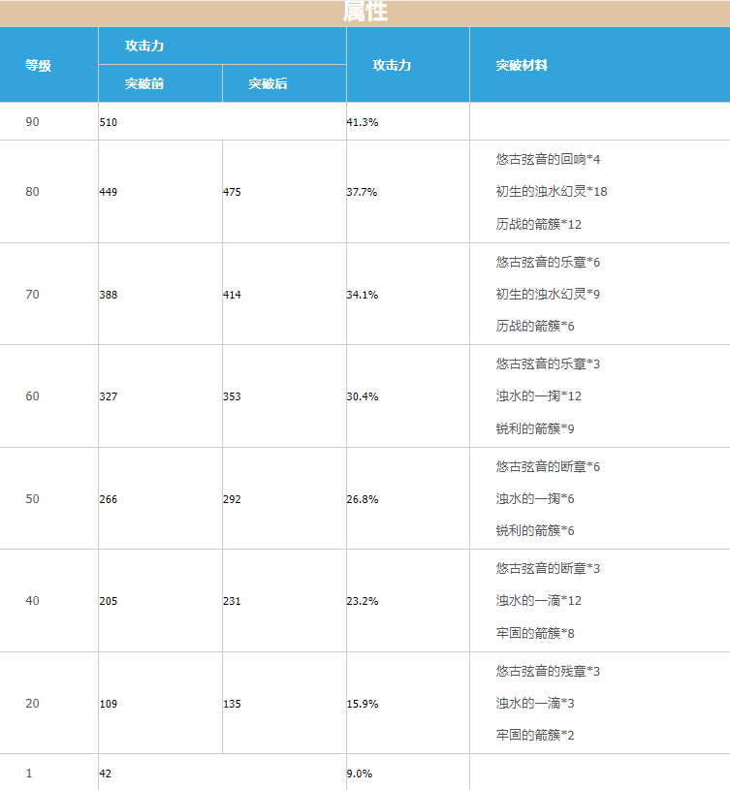This screenshot has height=790, width=730.
Task: Click the 浊水的一掬*12 material link
Action: pyautogui.click(x=538, y=395)
